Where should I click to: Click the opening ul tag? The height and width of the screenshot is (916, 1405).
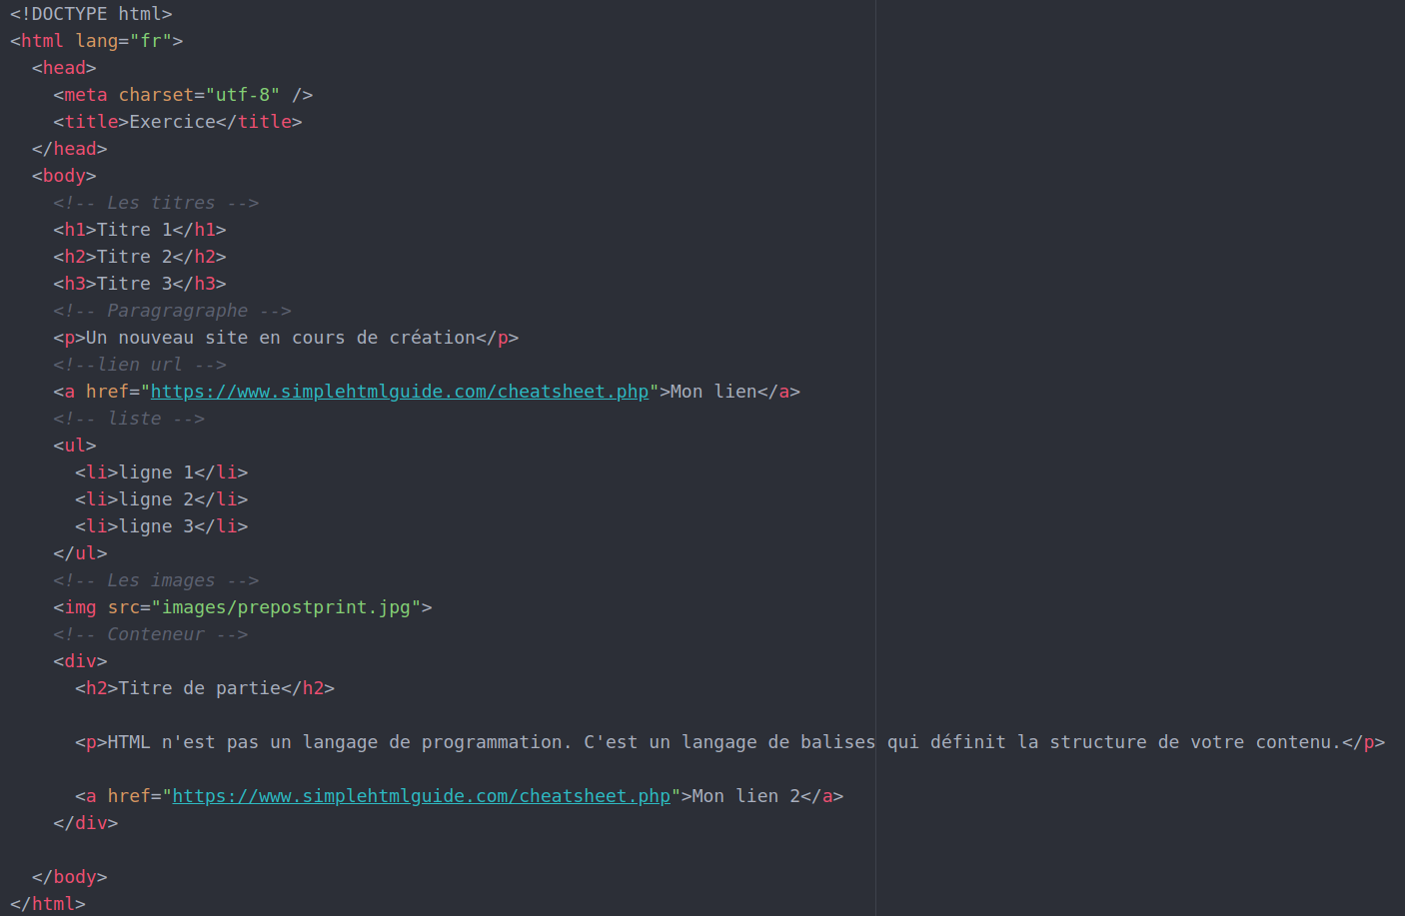tap(75, 446)
